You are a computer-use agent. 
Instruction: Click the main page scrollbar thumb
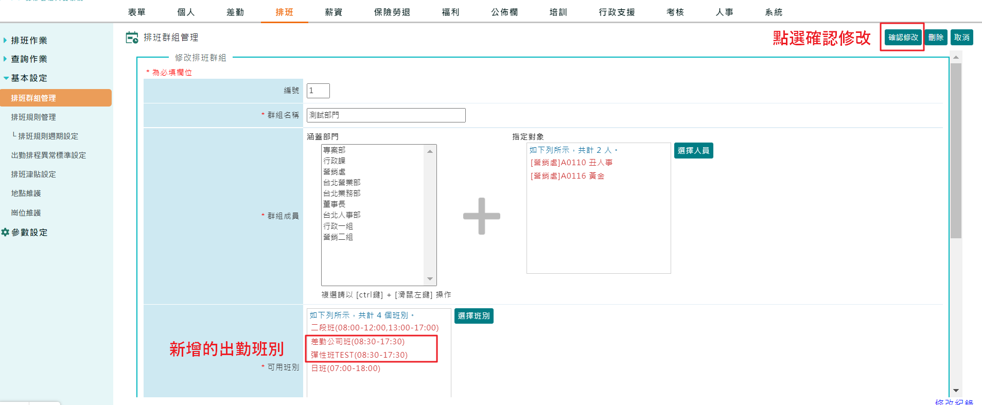click(x=956, y=151)
